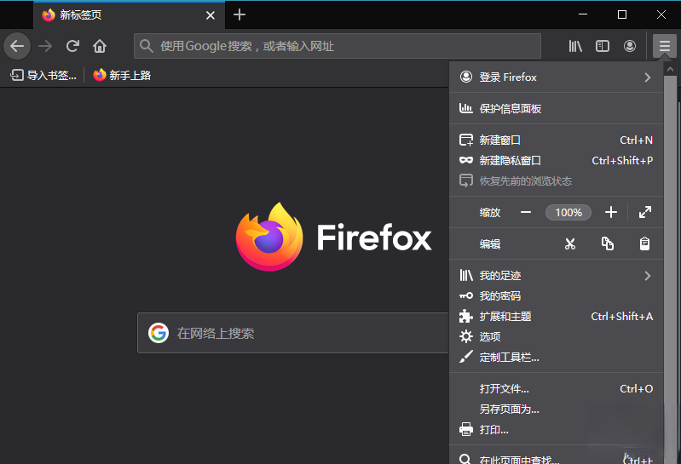
Task: Open 我的密码 menu item
Action: (x=557, y=296)
